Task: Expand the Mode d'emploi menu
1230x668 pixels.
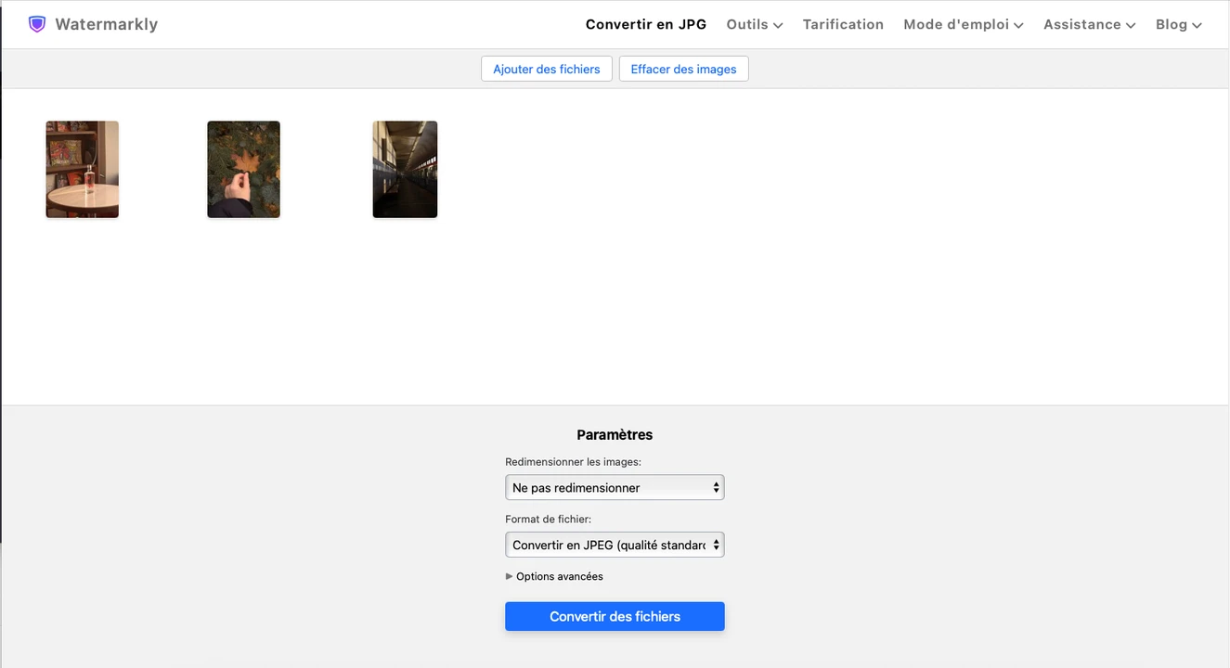Action: tap(963, 24)
